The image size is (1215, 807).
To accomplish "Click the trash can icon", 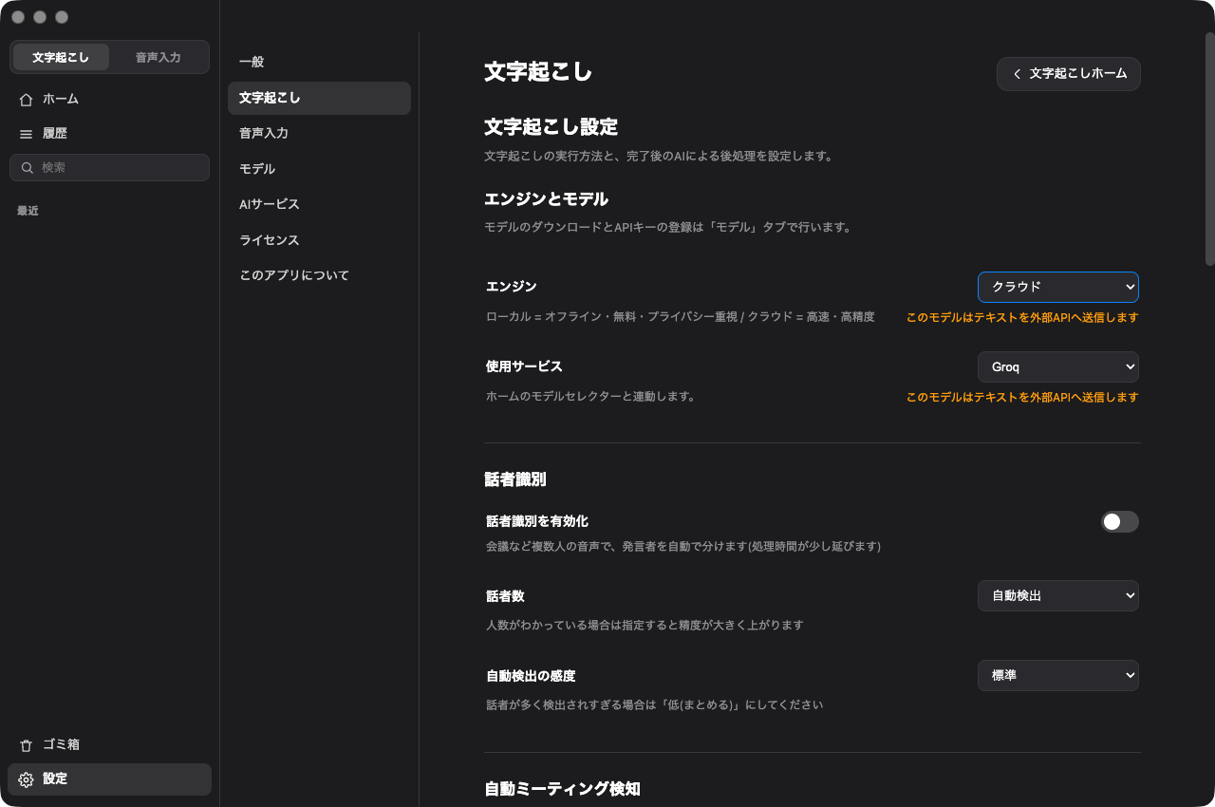I will (26, 745).
